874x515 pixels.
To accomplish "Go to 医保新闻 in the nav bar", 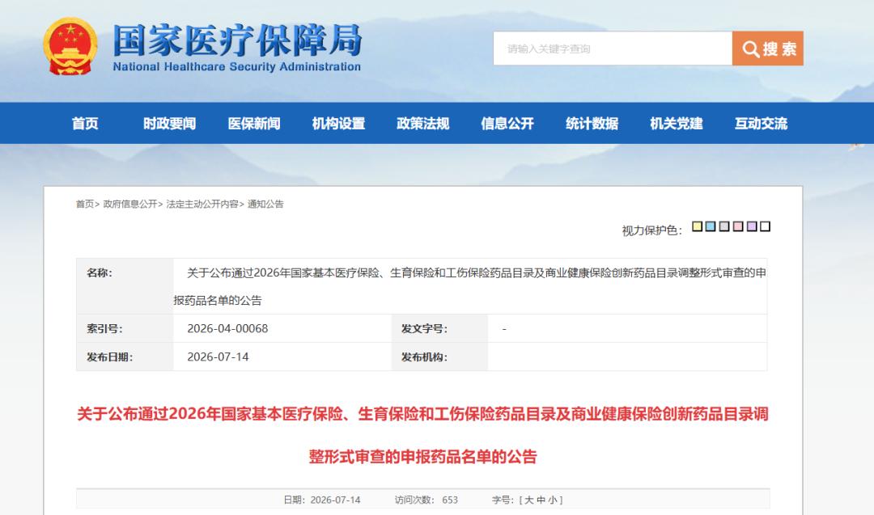I will click(254, 124).
